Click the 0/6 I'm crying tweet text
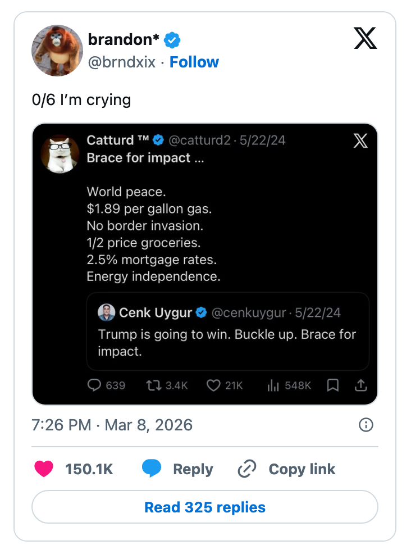The width and height of the screenshot is (411, 554). coord(81,100)
